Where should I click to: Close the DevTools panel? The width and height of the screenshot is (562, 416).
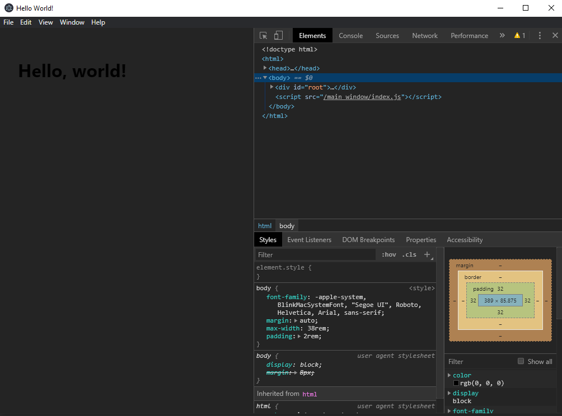555,36
